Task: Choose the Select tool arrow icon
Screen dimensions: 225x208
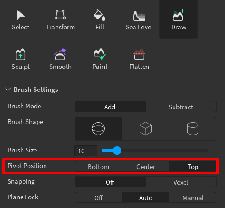Action: click(21, 15)
